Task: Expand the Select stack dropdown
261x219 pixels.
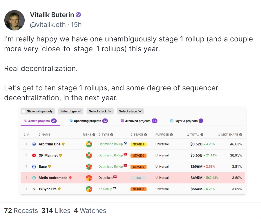Action: pos(100,111)
